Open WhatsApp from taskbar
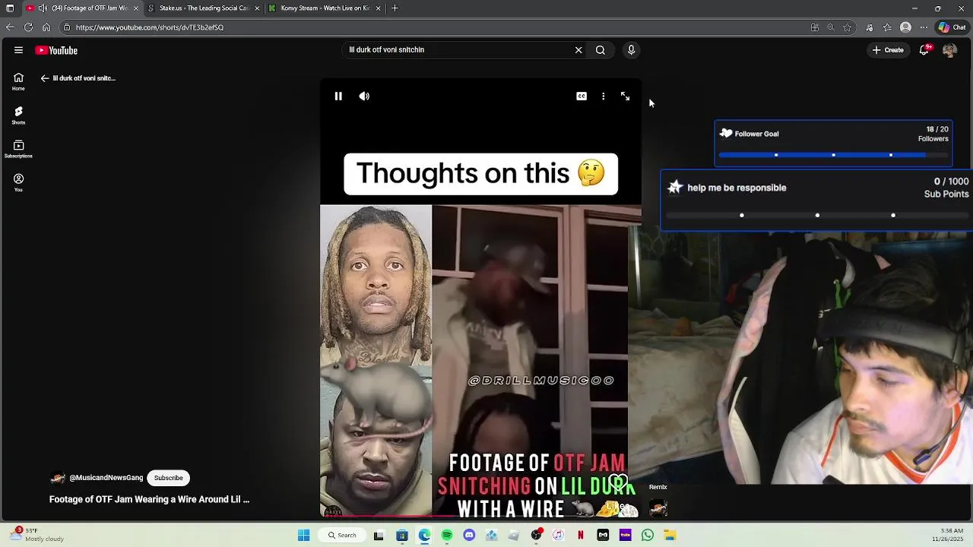This screenshot has width=973, height=547. coord(648,536)
